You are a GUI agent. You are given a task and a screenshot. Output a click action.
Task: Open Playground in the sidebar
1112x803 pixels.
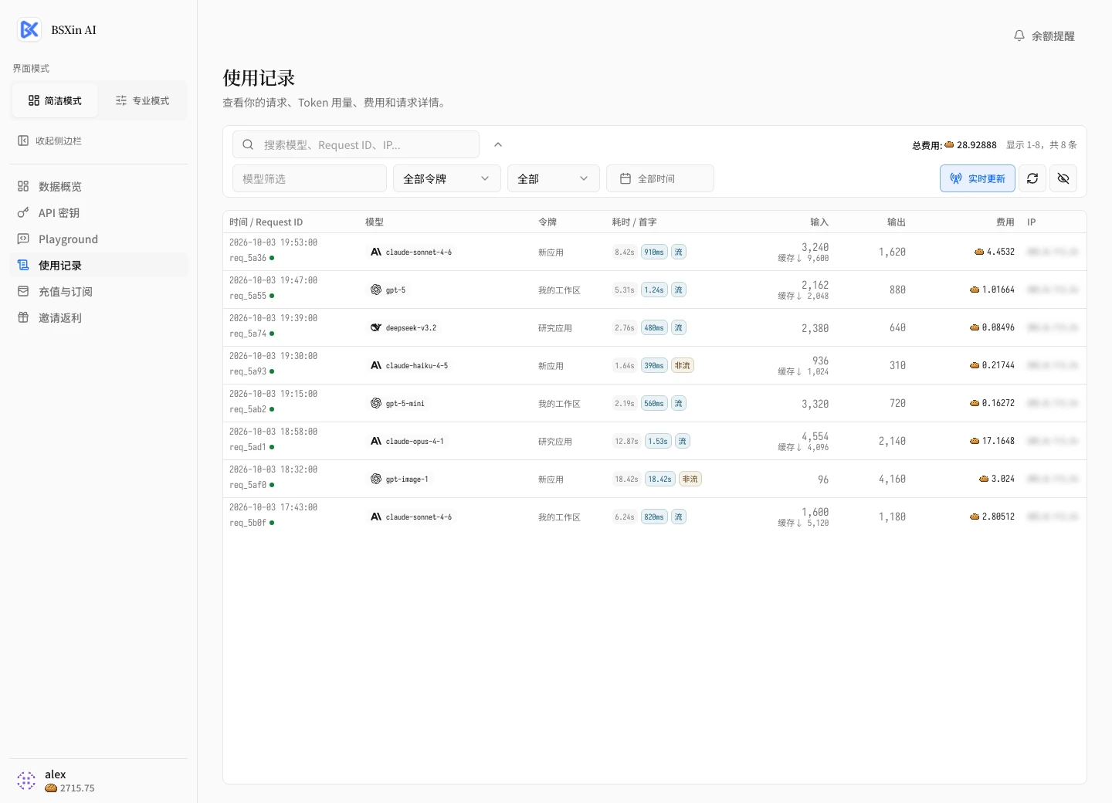99,239
